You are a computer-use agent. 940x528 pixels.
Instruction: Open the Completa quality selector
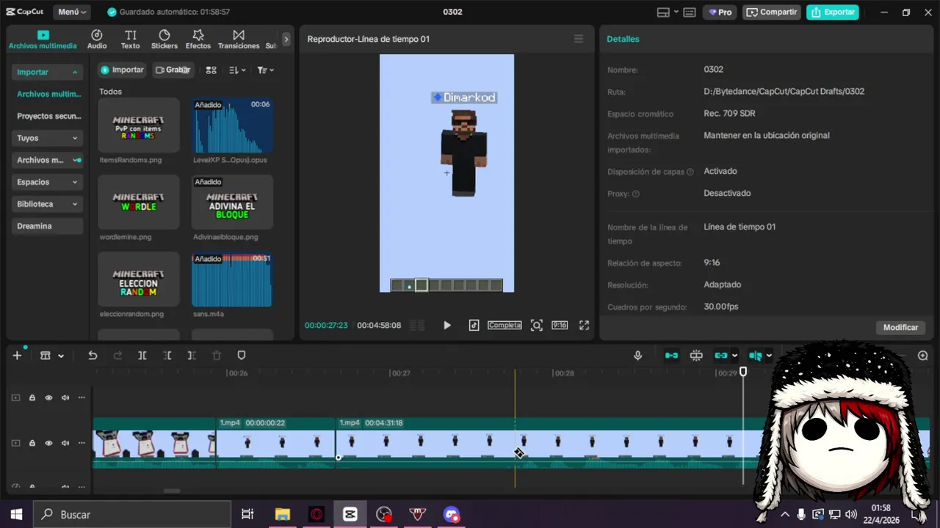point(505,325)
